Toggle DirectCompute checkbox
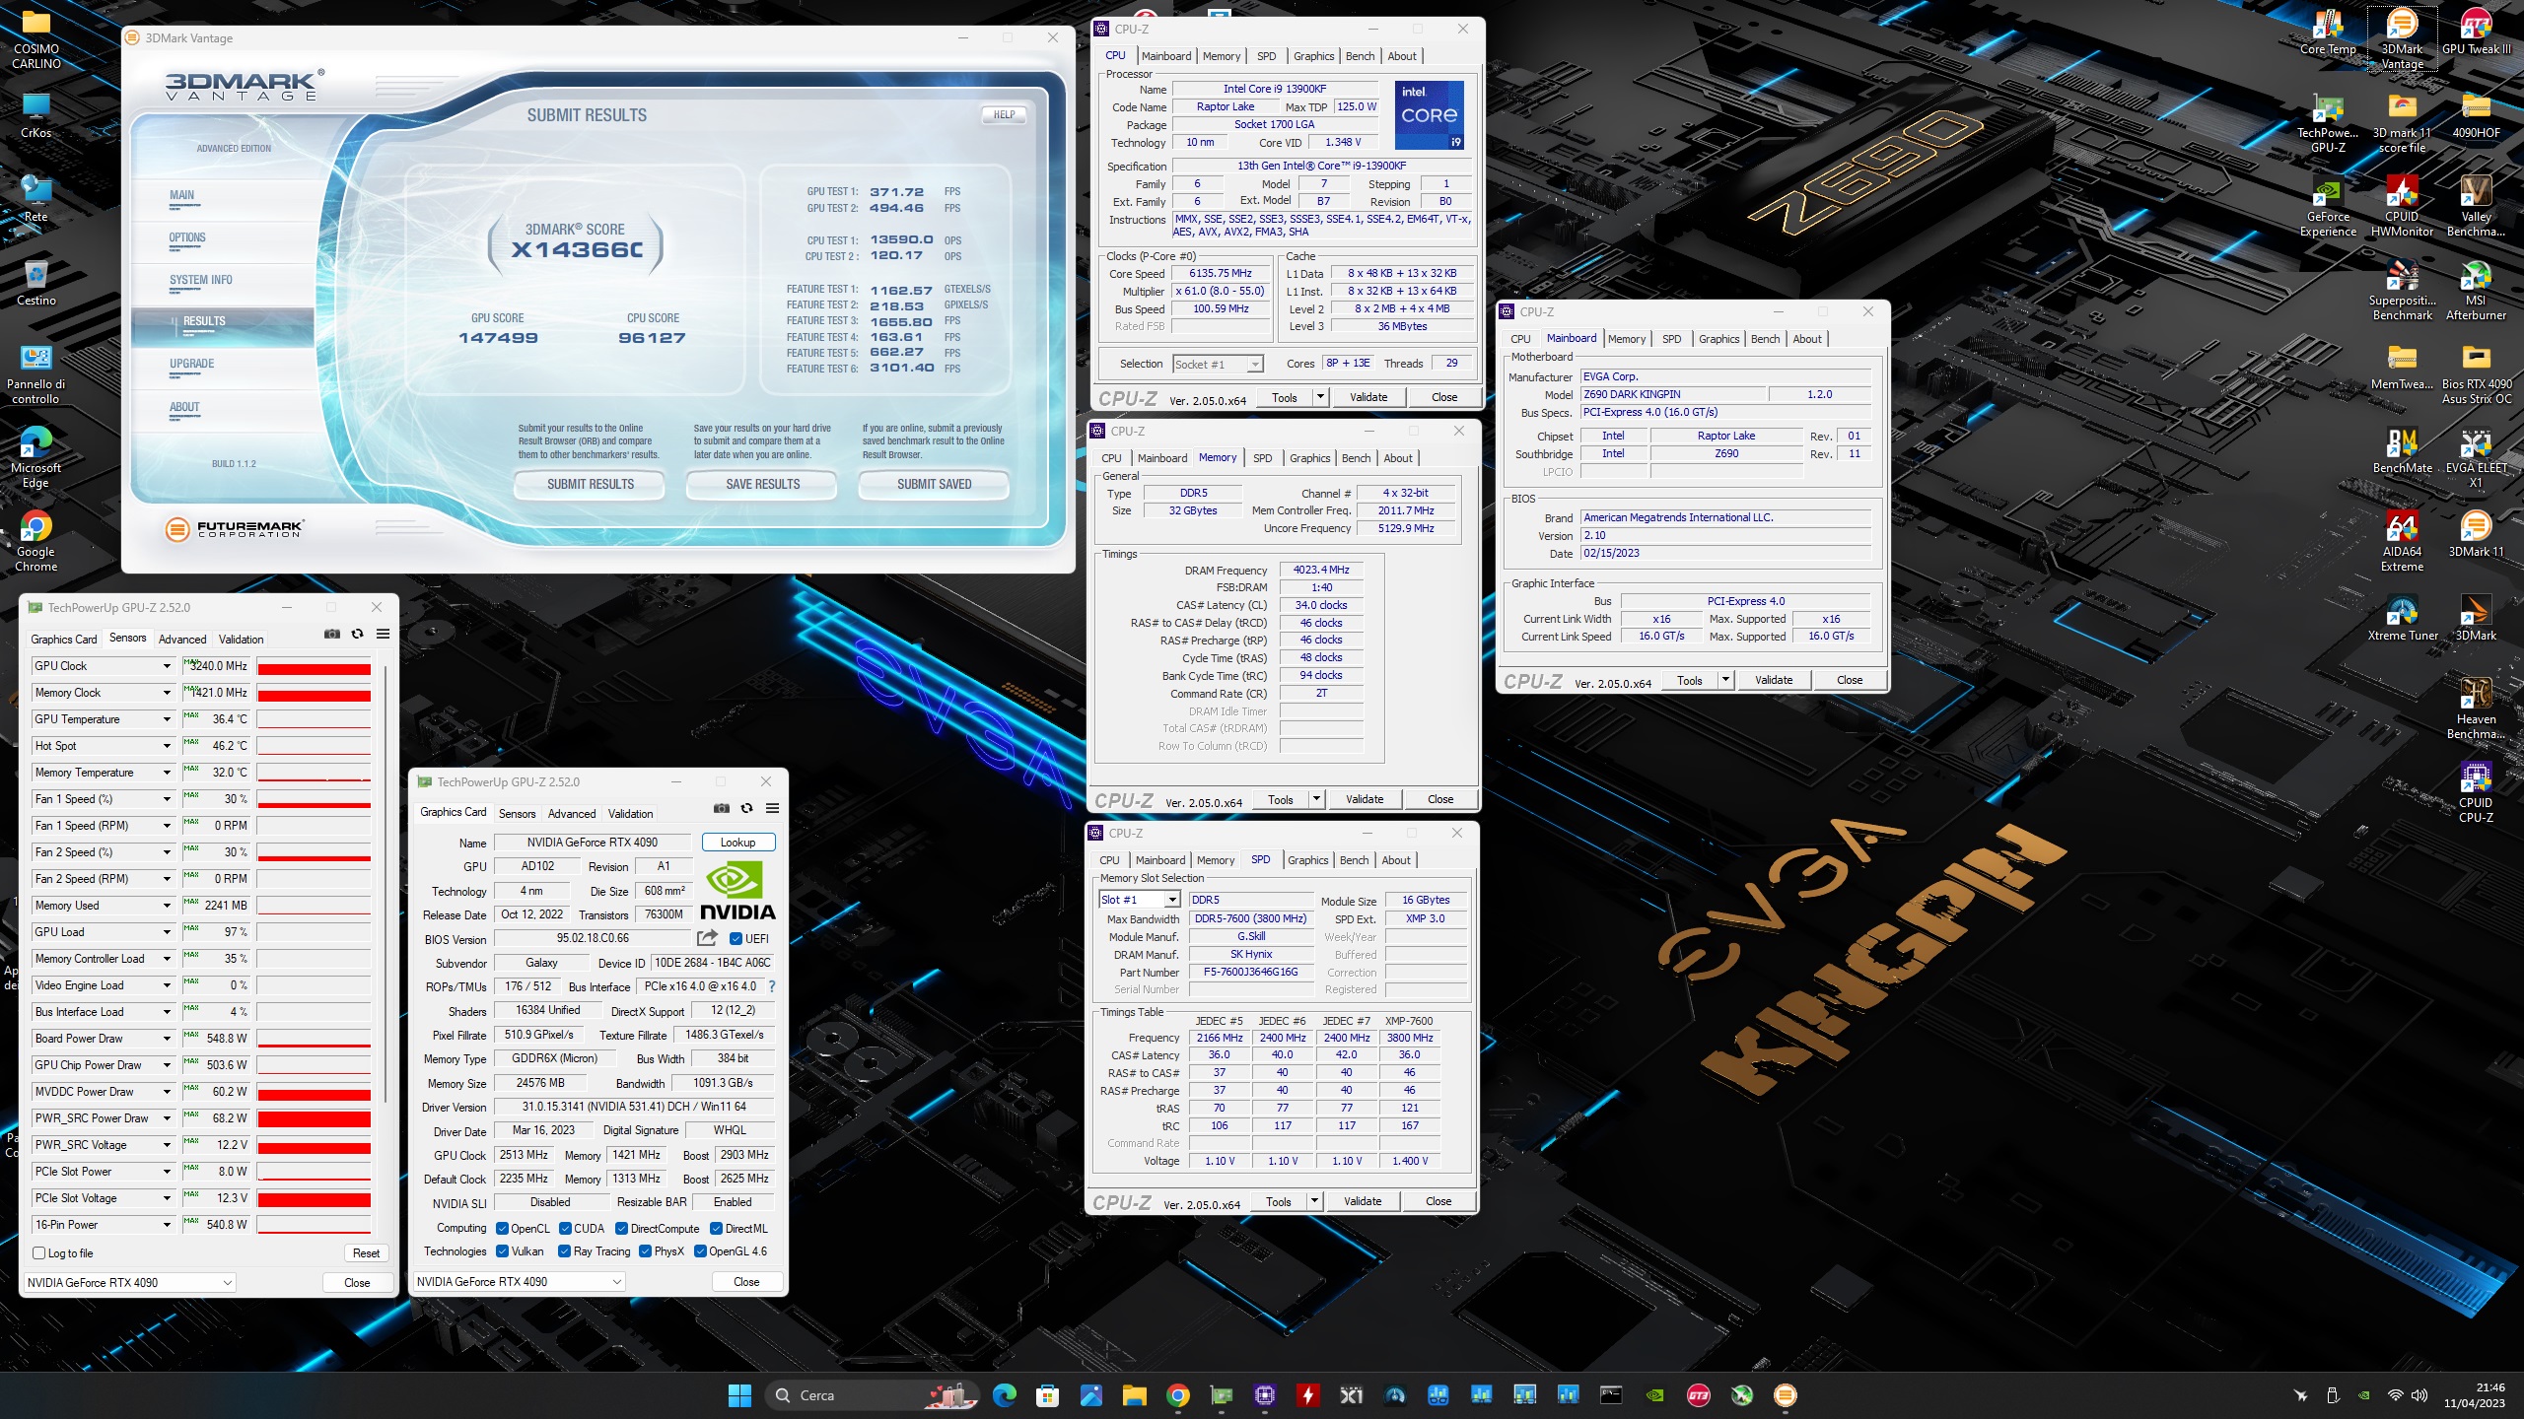2524x1419 pixels. pos(622,1229)
